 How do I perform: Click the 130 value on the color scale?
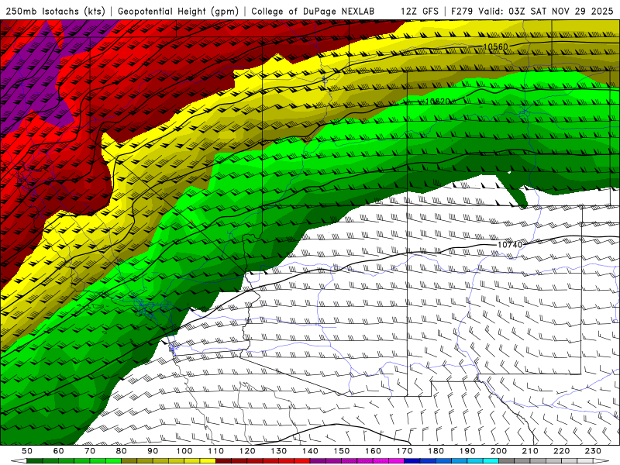tap(279, 451)
